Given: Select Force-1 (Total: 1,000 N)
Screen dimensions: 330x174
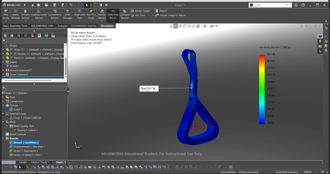Looking at the screenshot, I should tap(25, 118).
